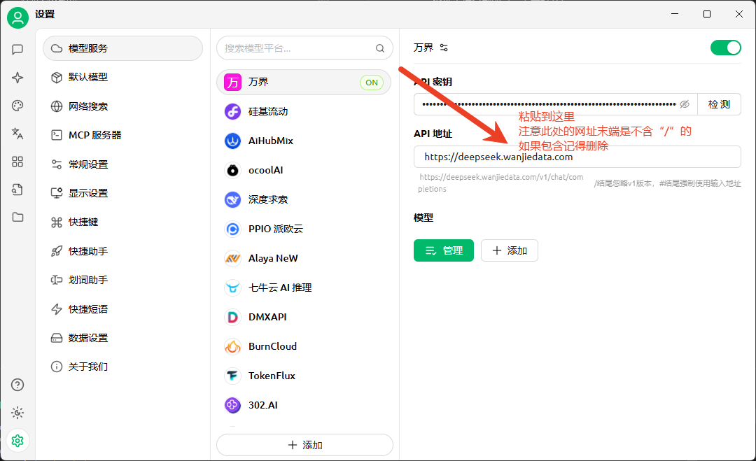Open the translate sidebar icon
Viewport: 756px width, 461px height.
[17, 134]
